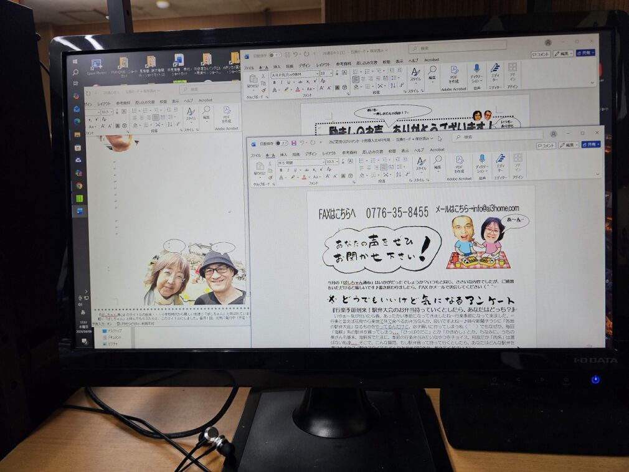Viewport: 629px width, 472px height.
Task: Toggle AutoSave switch in the back-right Word window
Action: pos(275,54)
